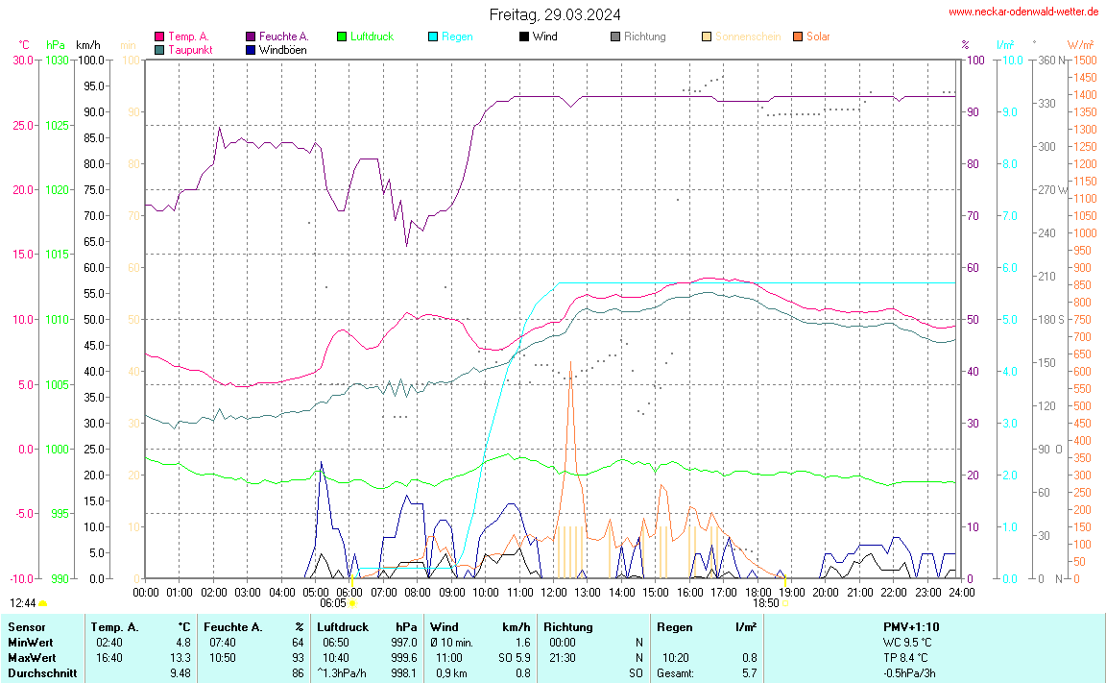Click the orange Solar legend square
The height and width of the screenshot is (683, 1106).
(798, 37)
